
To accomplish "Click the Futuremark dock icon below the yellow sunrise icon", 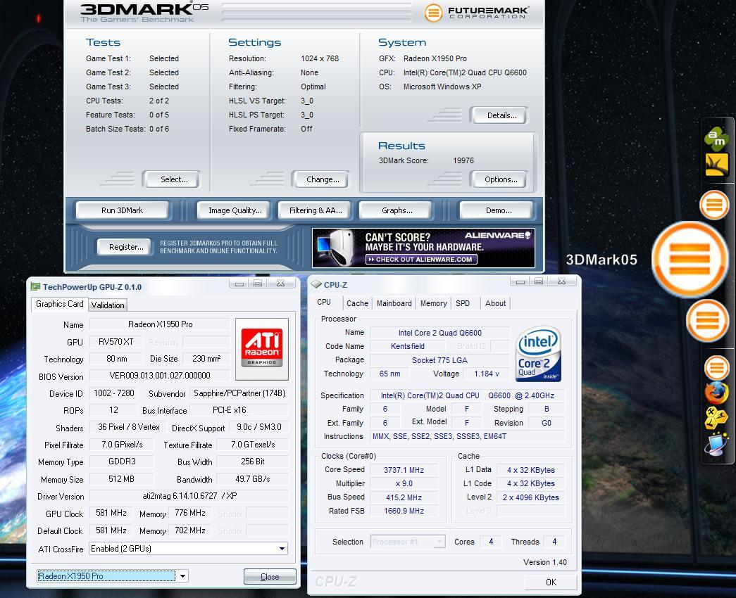I will pyautogui.click(x=714, y=205).
